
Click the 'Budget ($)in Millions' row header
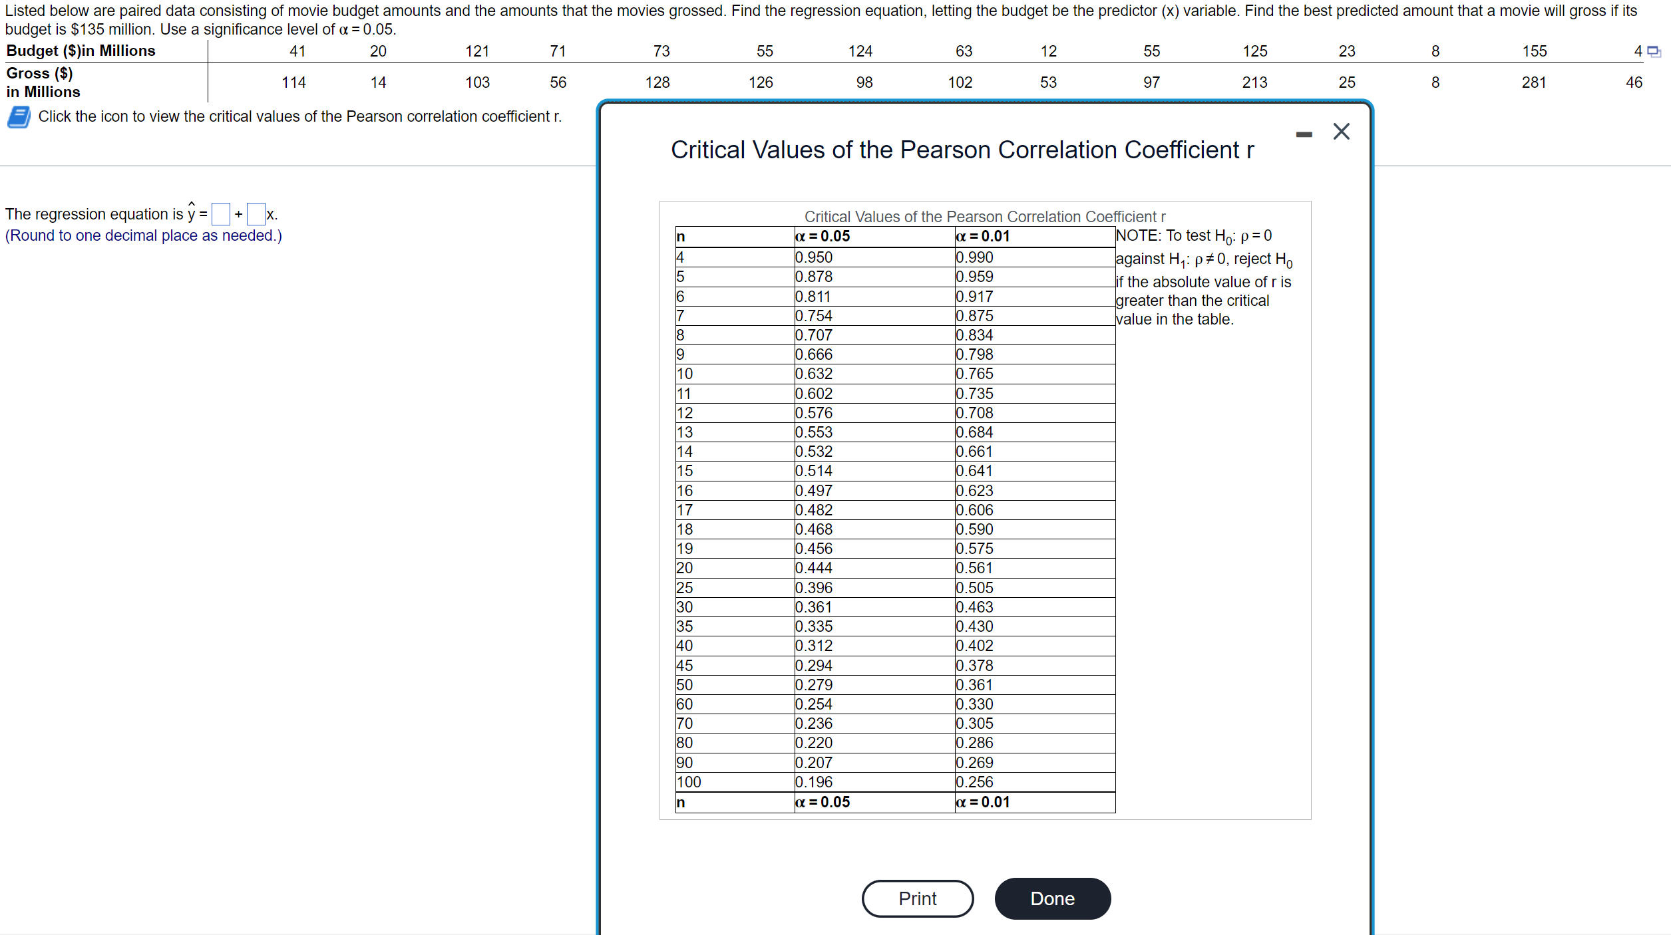coord(81,51)
